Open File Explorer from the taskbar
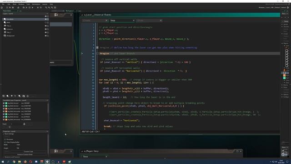Image resolution: width=291 pixels, height=164 pixels. (x=19, y=162)
